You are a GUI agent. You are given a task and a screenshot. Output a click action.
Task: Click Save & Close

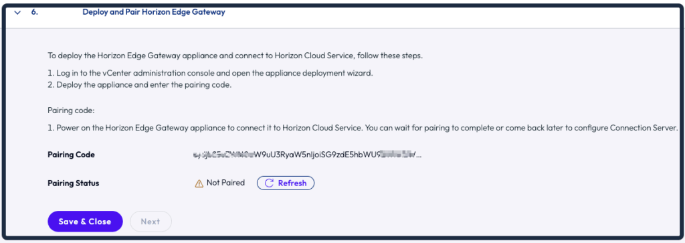pos(85,222)
